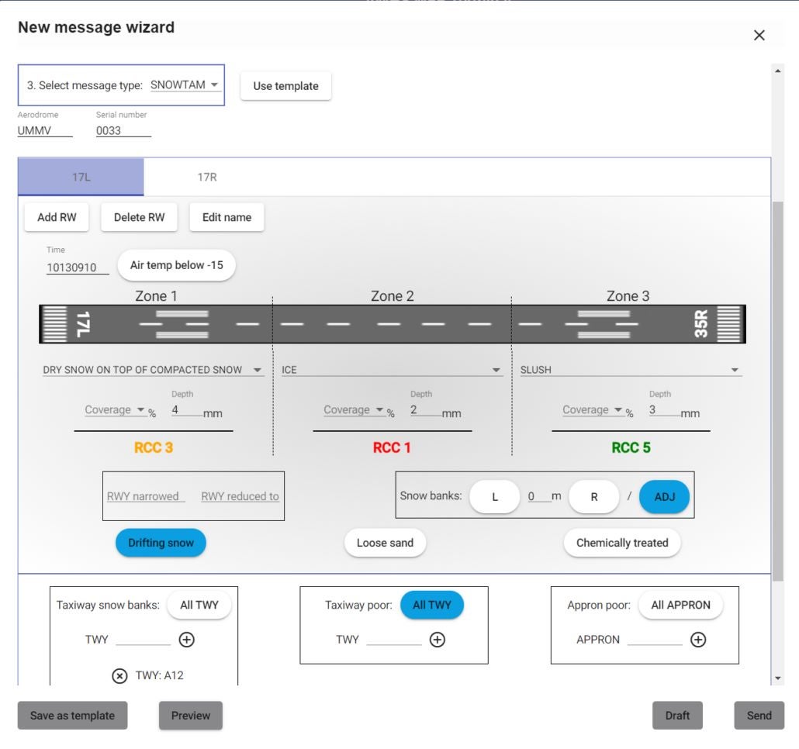Switch to the 17R runway tab
The width and height of the screenshot is (799, 749).
(x=207, y=177)
